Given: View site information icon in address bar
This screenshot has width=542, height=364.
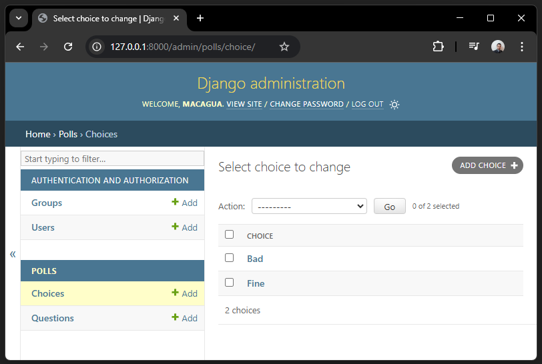Looking at the screenshot, I should pos(97,47).
